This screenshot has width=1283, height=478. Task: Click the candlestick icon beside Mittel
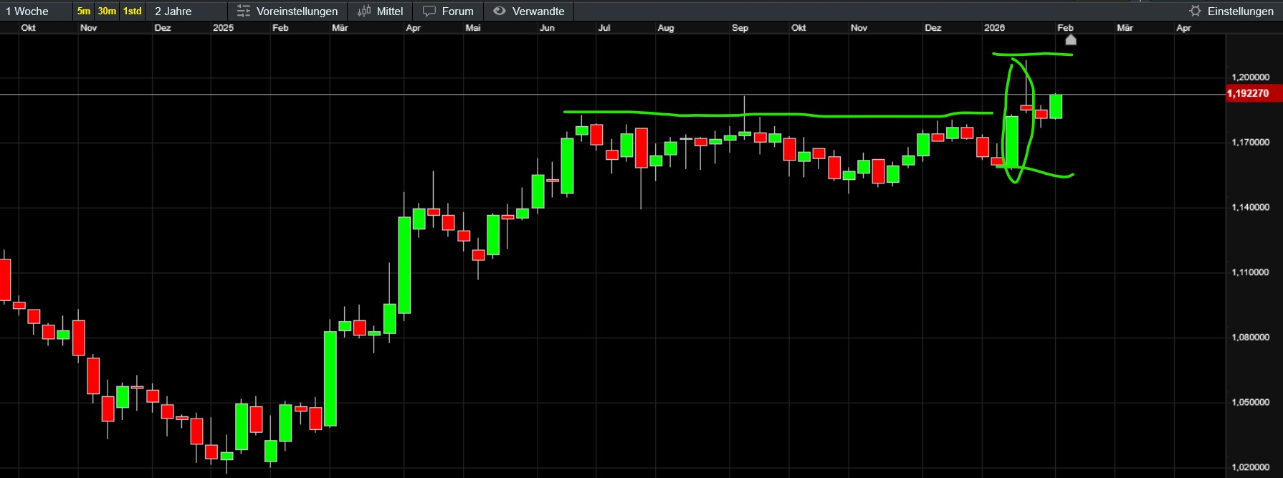click(x=364, y=11)
